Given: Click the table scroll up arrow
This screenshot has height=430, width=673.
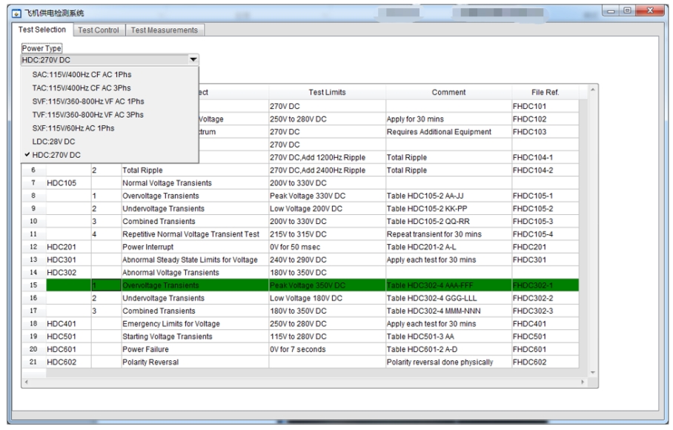Looking at the screenshot, I should (x=593, y=90).
